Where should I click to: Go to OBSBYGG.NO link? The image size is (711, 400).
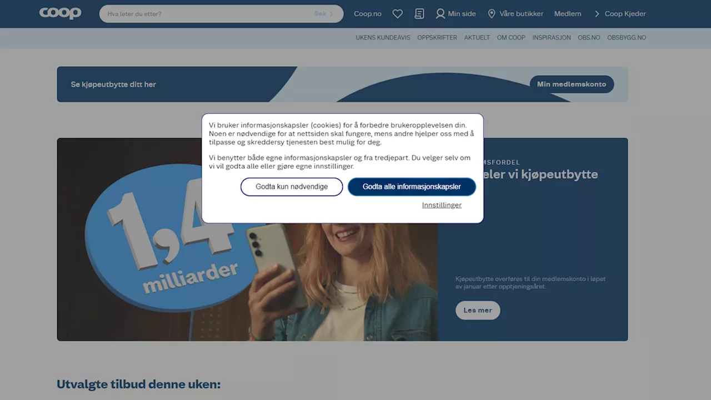click(627, 38)
